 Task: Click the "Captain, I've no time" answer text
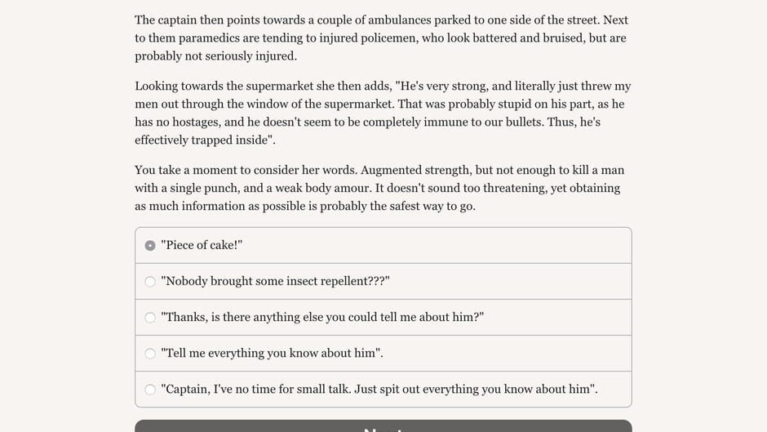379,389
